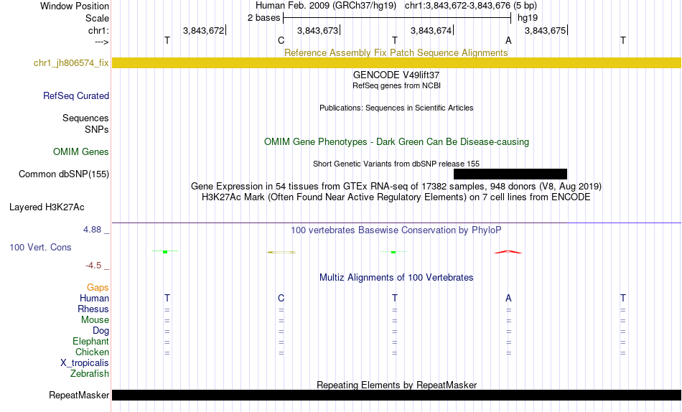Viewport: 682px width, 412px height.
Task: Open OMIM Gene Phenotypes track title
Action: pyautogui.click(x=396, y=142)
